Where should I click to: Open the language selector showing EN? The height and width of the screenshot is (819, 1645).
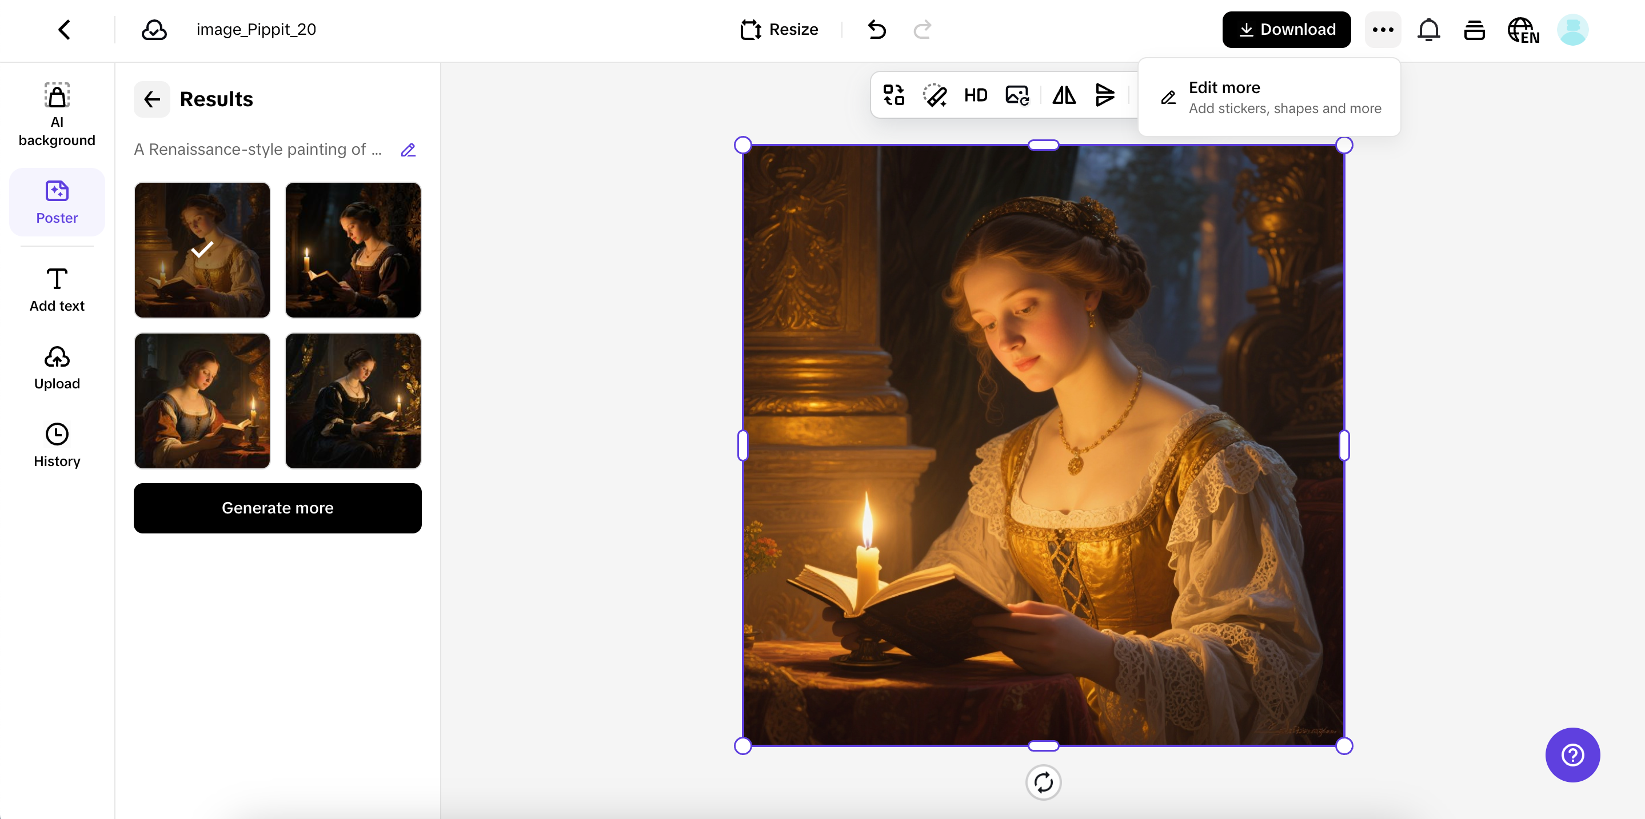(1523, 29)
